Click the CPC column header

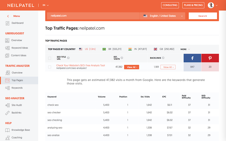[x=164, y=97]
